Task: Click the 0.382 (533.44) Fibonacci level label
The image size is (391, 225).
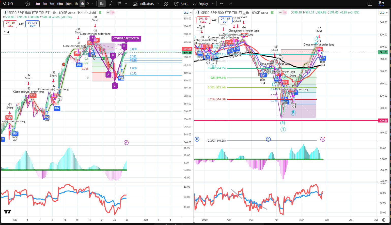Action: pos(217,87)
